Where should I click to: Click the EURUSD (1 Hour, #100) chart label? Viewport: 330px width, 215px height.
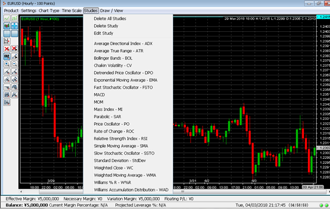click(x=40, y=19)
